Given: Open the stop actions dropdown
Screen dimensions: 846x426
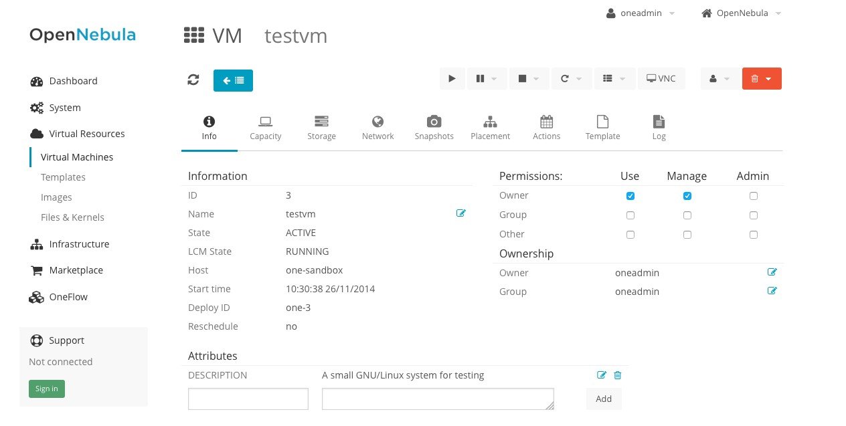Looking at the screenshot, I should [x=529, y=78].
